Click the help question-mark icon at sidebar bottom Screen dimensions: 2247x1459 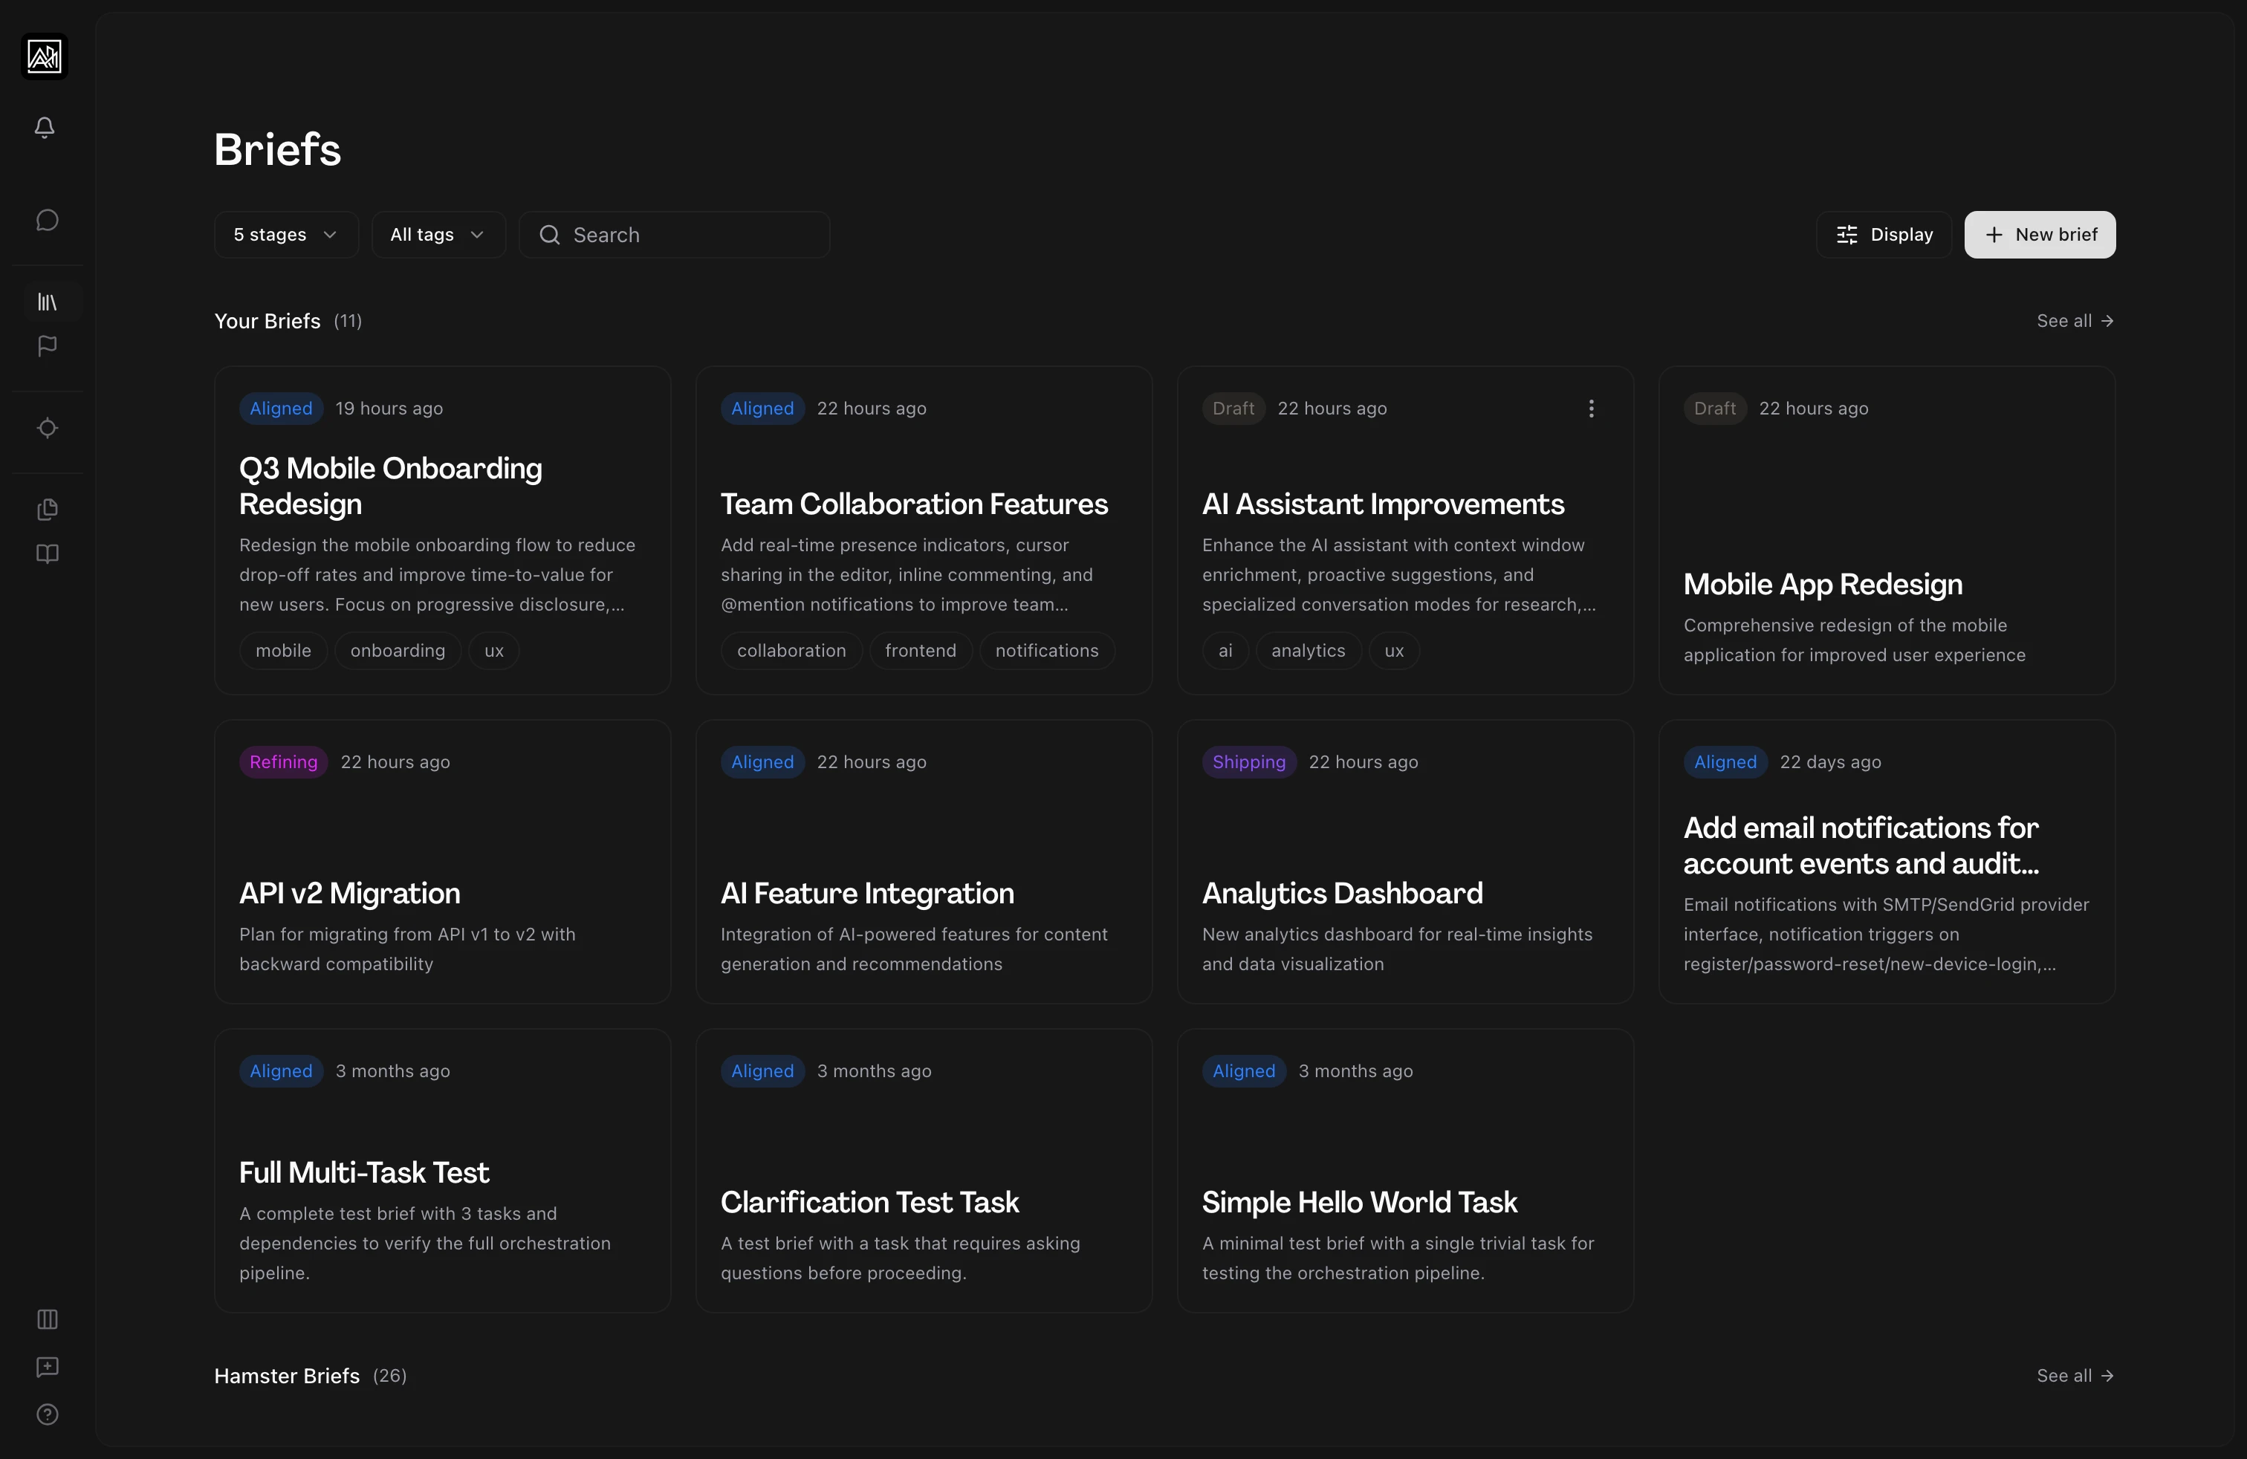46,1414
